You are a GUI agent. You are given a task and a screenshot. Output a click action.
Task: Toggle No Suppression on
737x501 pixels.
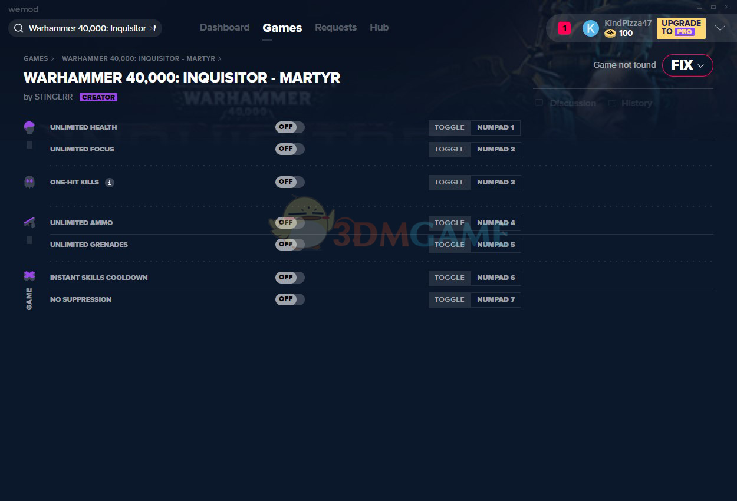[x=289, y=299]
